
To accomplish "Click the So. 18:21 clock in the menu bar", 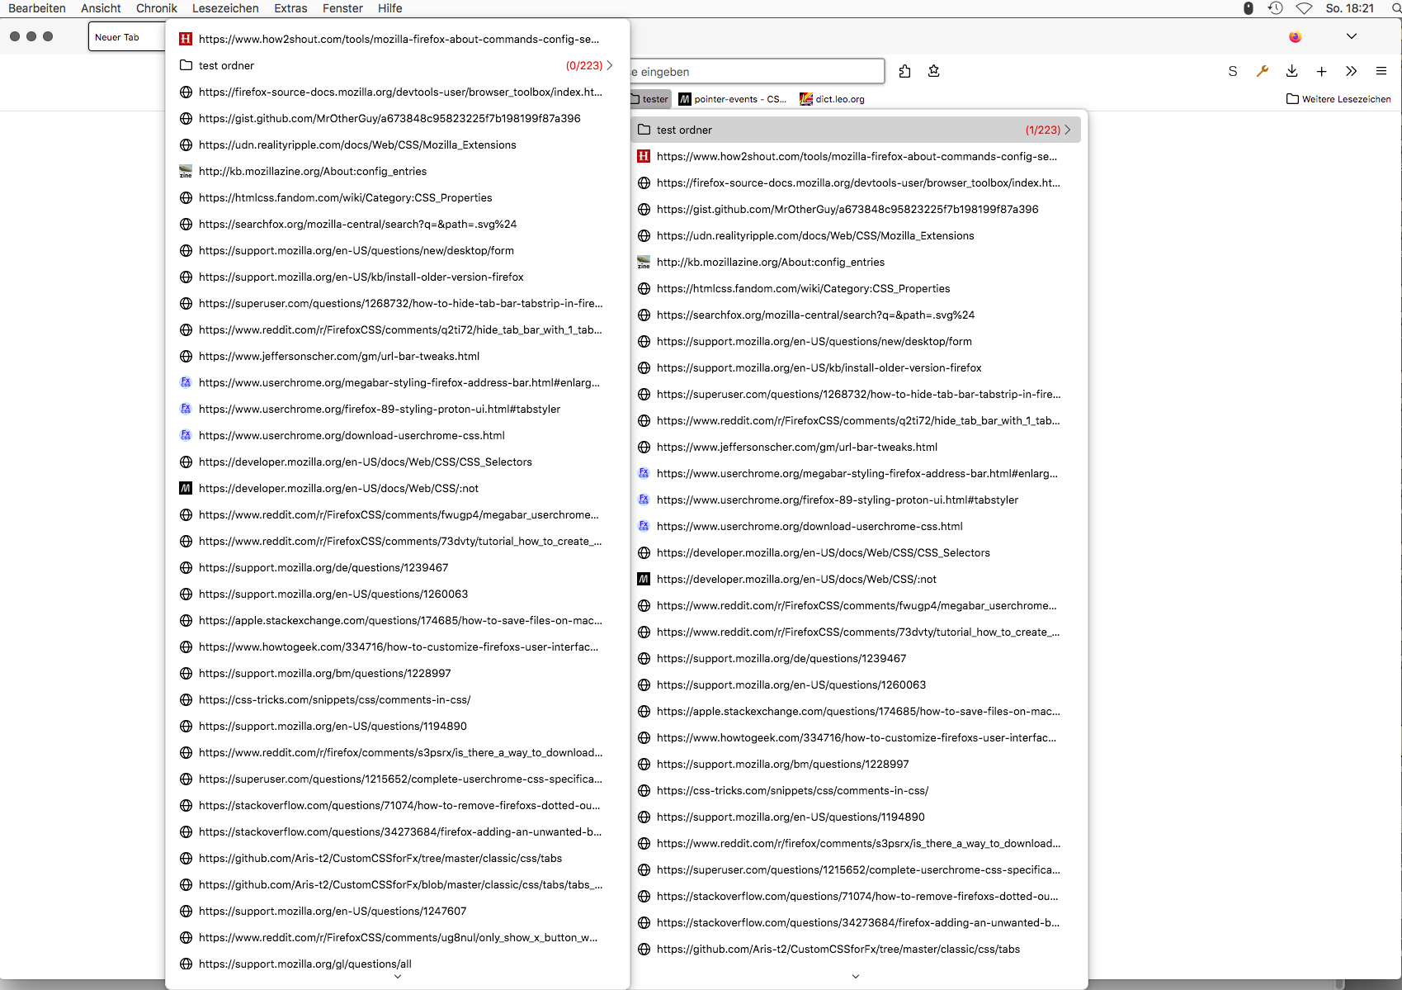I will tap(1350, 8).
